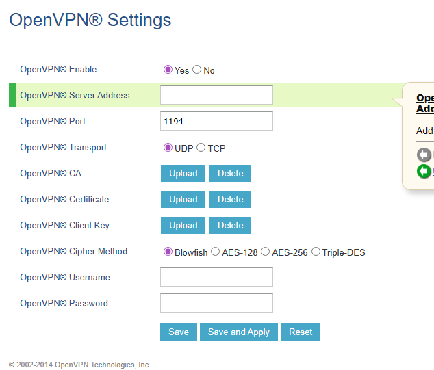Select AES-256 cipher method
The height and width of the screenshot is (370, 434).
pos(266,252)
